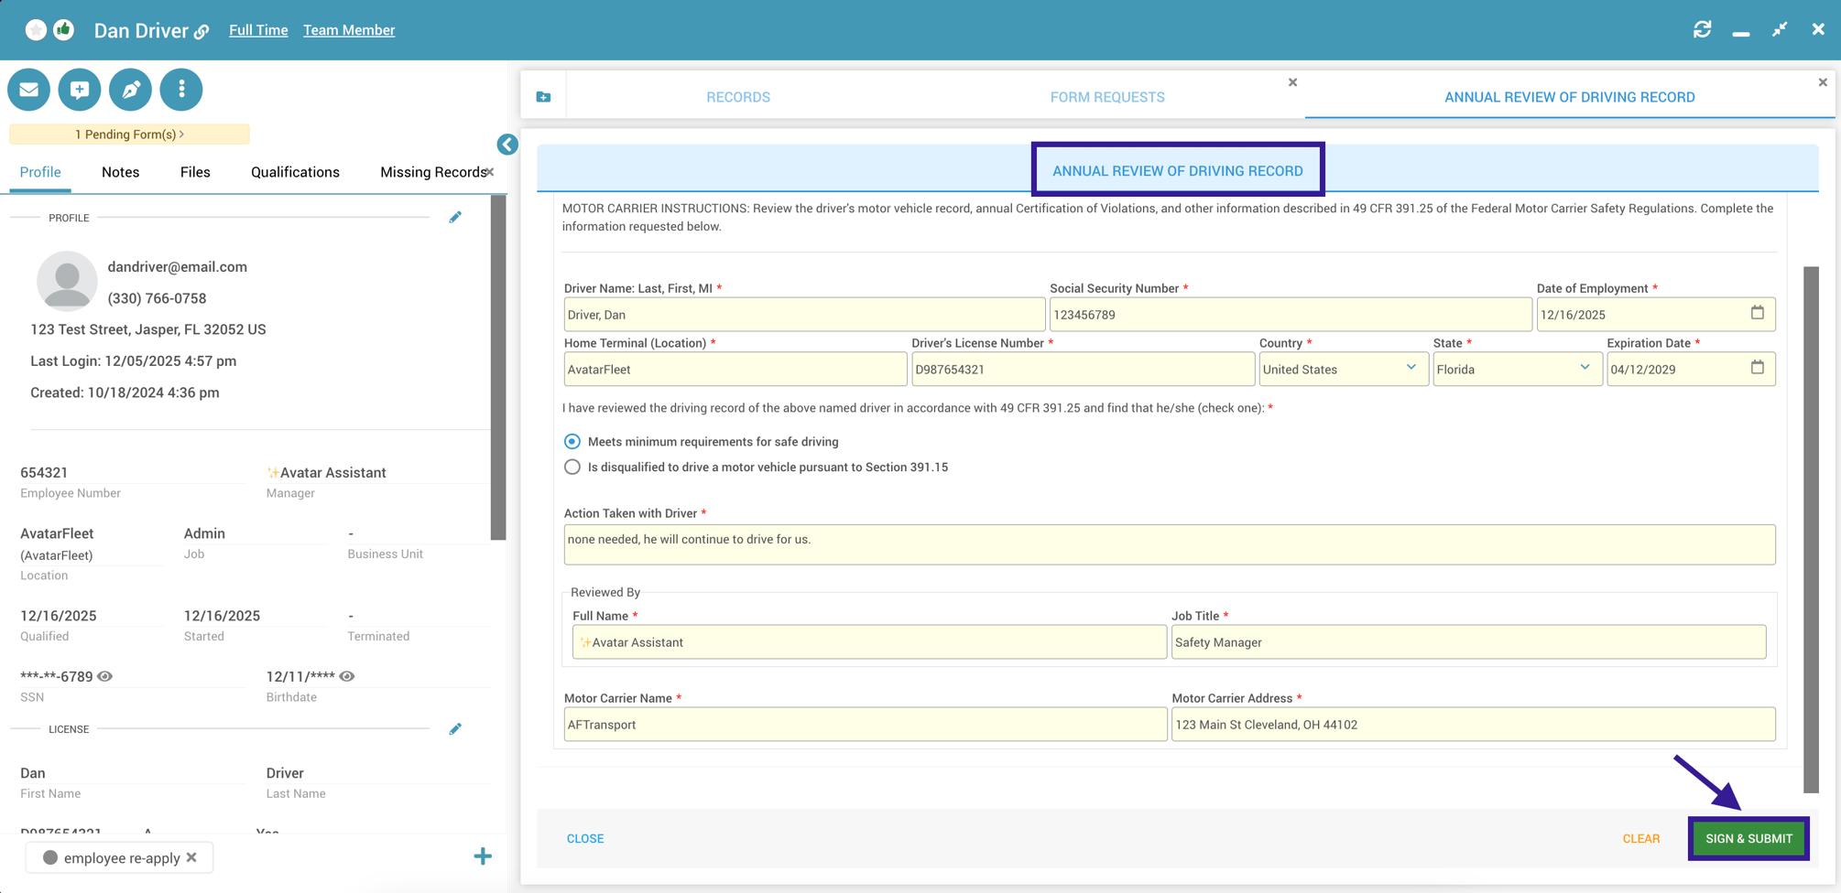The image size is (1841, 893).
Task: Open the FORM REQUESTS tab
Action: coord(1107,97)
